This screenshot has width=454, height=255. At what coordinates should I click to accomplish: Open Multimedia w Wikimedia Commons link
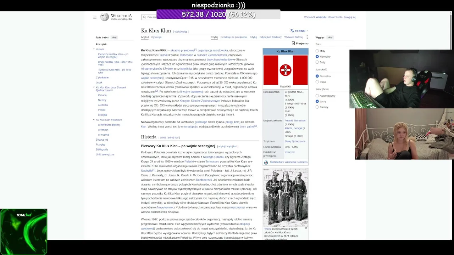tap(289, 162)
